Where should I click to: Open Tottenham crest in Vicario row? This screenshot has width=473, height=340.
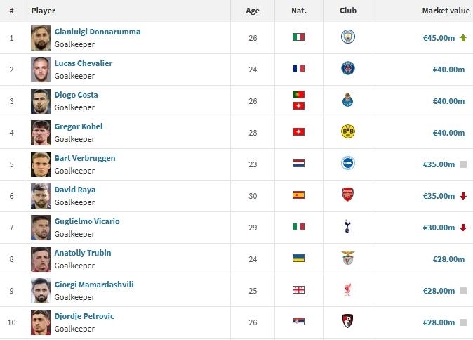pos(347,227)
